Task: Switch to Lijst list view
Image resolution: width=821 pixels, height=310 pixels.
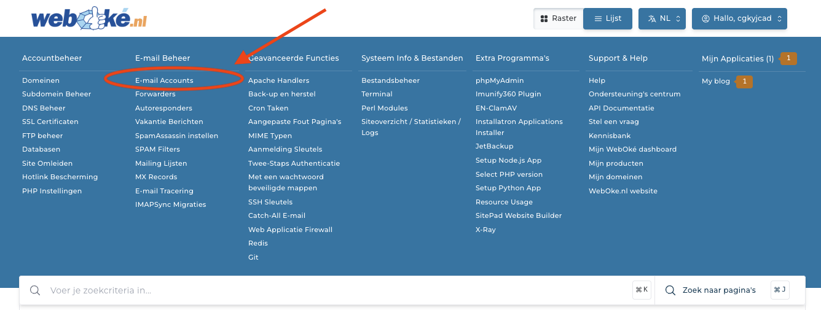Action: tap(607, 18)
